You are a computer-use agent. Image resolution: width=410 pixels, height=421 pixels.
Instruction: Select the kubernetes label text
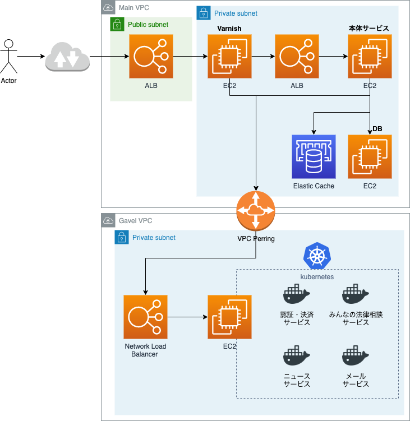[317, 277]
